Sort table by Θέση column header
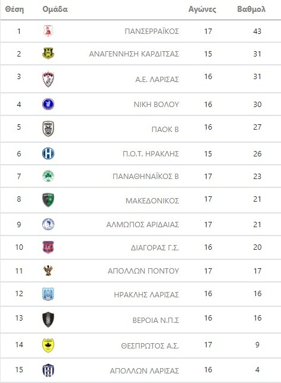 click(x=14, y=10)
